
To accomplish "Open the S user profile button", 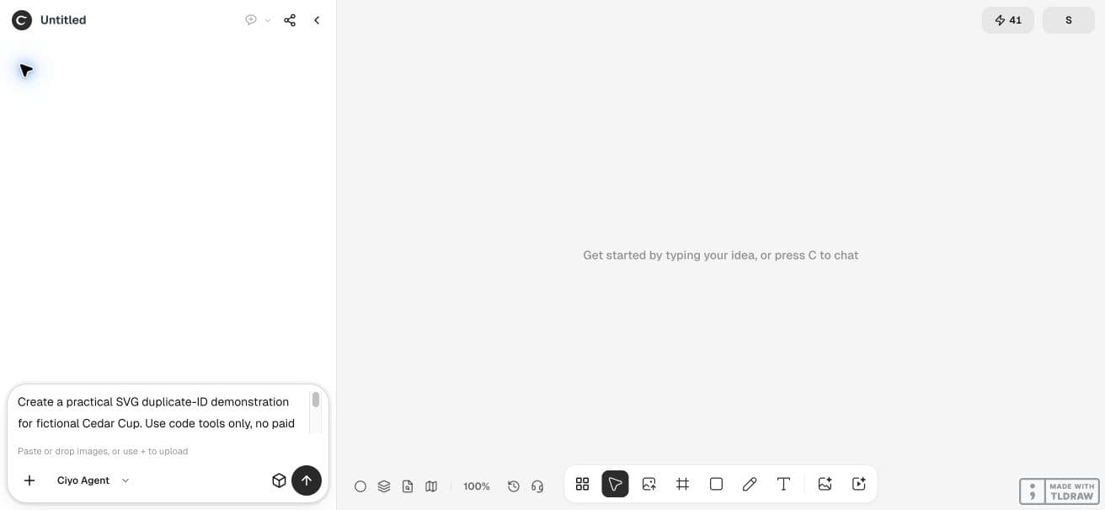I will 1069,20.
